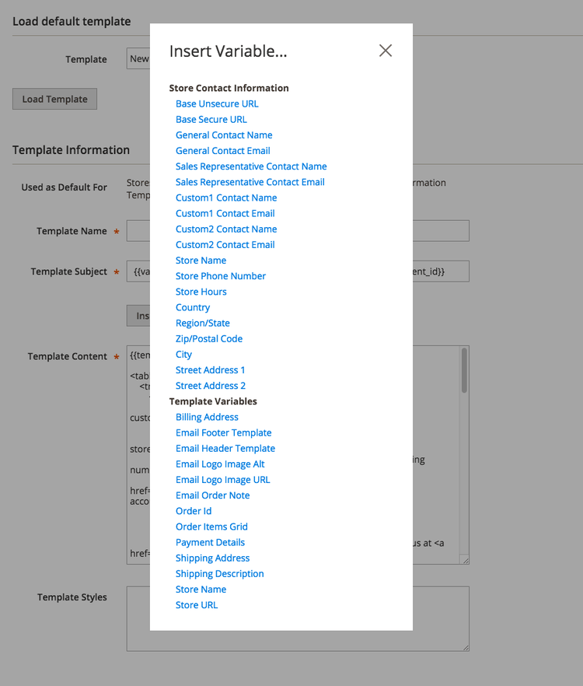
Task: Insert the Email Logo Image URL variable
Action: click(x=222, y=479)
